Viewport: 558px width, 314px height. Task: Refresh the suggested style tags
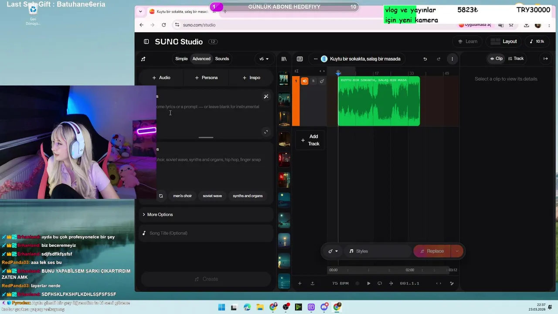point(161,196)
